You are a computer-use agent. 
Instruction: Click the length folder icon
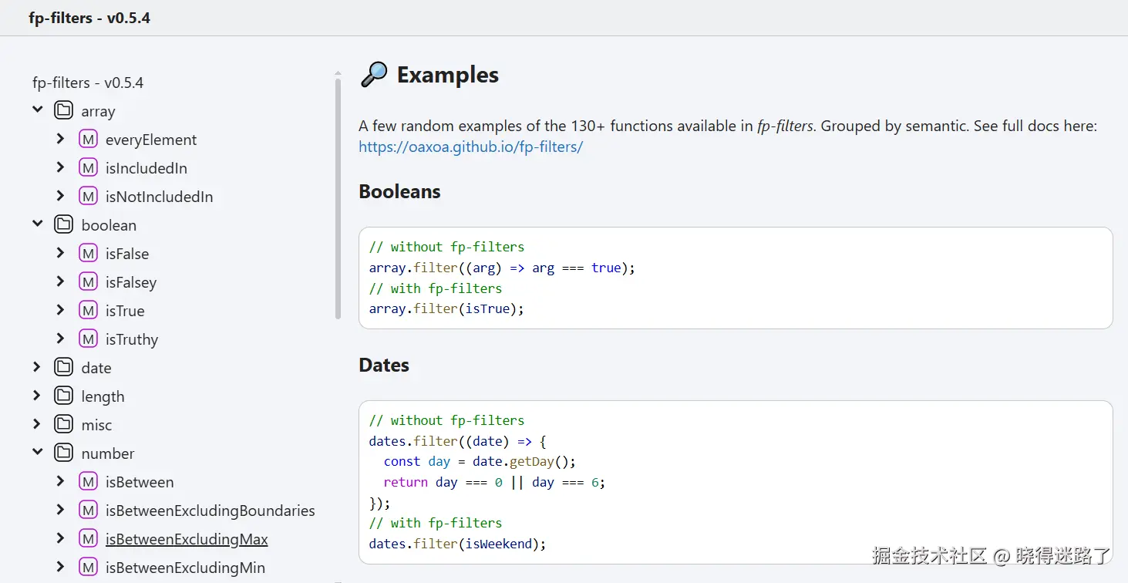63,396
